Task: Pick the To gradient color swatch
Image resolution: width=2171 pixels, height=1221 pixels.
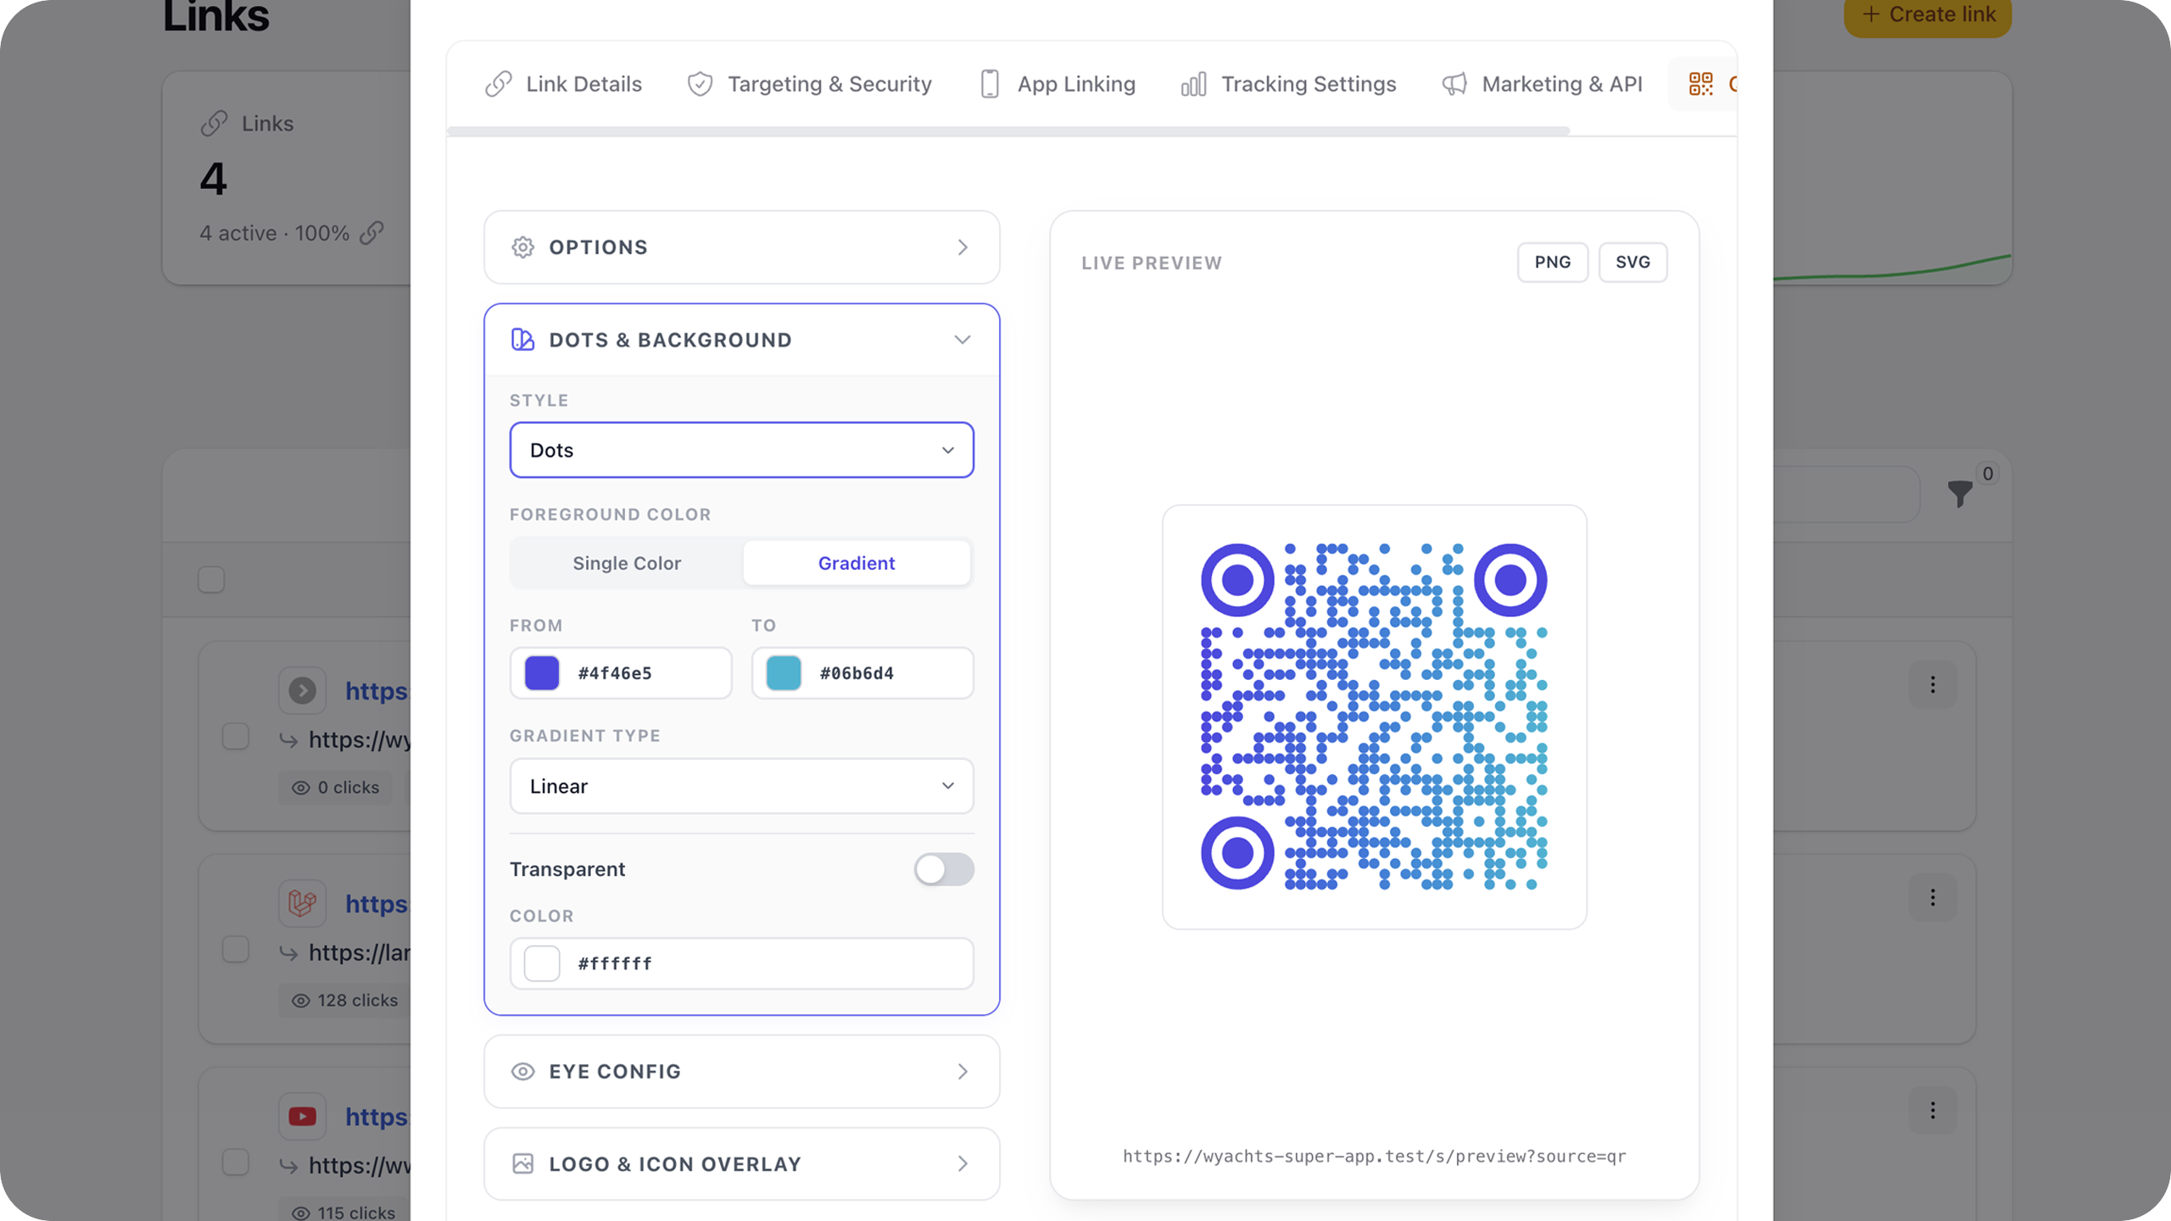Action: [x=784, y=673]
